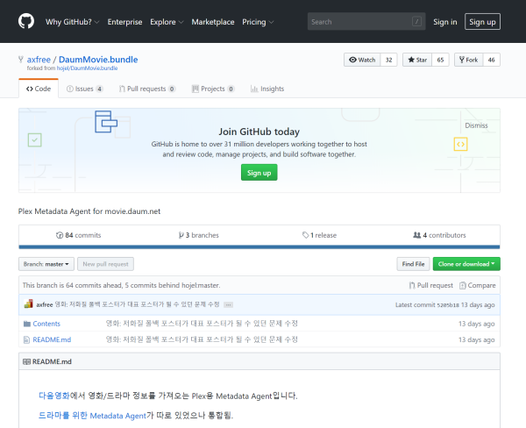Open the commit message link in README.md row
Image resolution: width=526 pixels, height=428 pixels.
[202, 339]
